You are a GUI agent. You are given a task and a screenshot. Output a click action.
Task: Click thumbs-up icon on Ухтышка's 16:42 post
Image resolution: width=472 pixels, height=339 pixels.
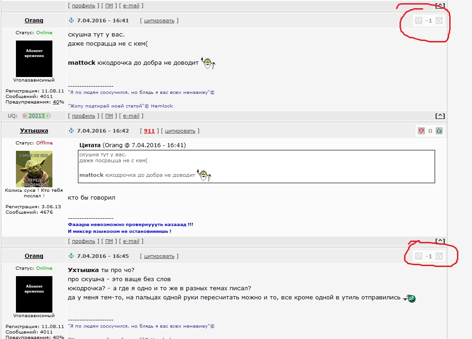[x=439, y=131]
